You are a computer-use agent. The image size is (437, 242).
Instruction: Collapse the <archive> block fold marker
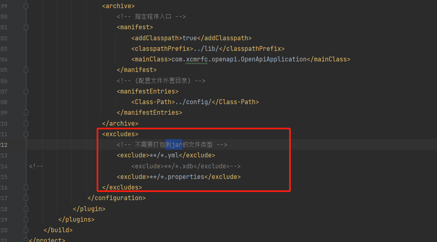coord(26,7)
